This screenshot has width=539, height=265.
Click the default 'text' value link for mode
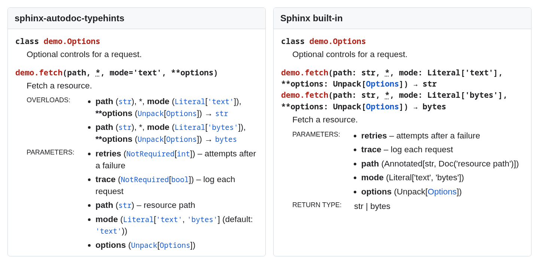(109, 231)
